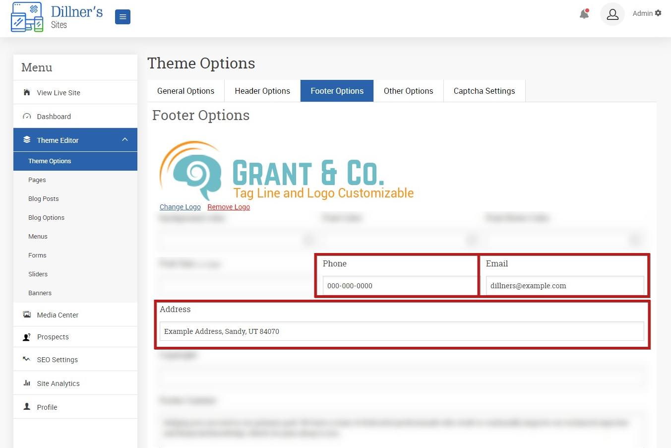Open Prospects menu item
The image size is (671, 448).
(75, 337)
